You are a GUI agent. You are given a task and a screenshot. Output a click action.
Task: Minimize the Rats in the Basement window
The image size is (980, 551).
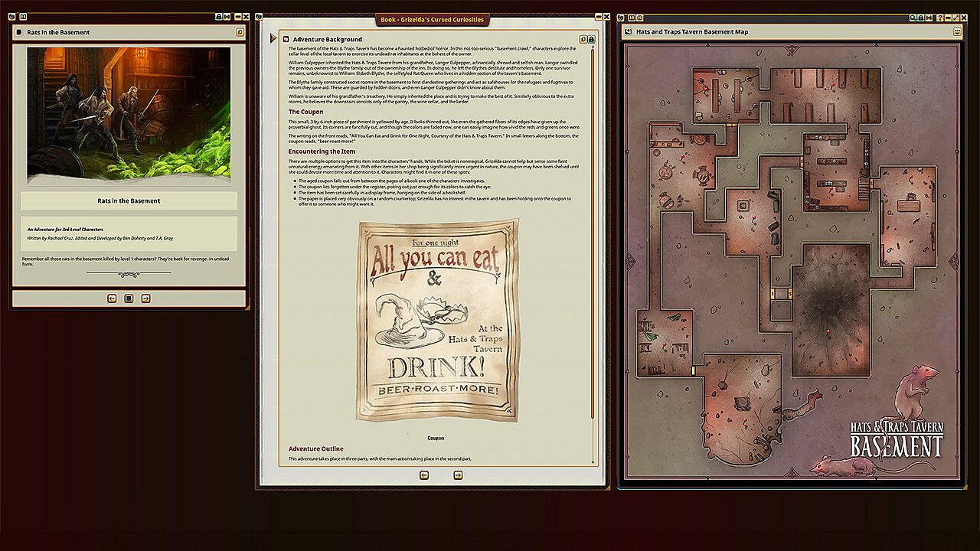click(x=237, y=17)
